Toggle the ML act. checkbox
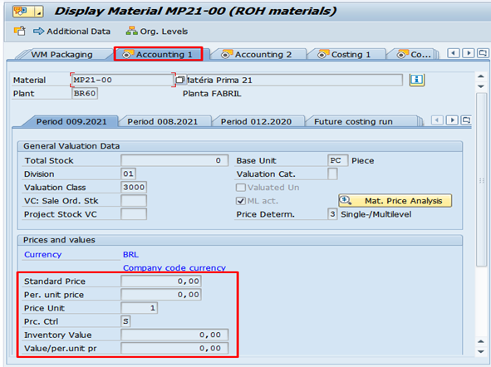The width and height of the screenshot is (491, 367). (x=240, y=201)
